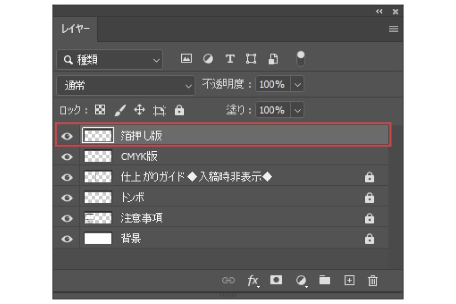This screenshot has width=456, height=304.
Task: Add a layer mask
Action: tap(276, 280)
